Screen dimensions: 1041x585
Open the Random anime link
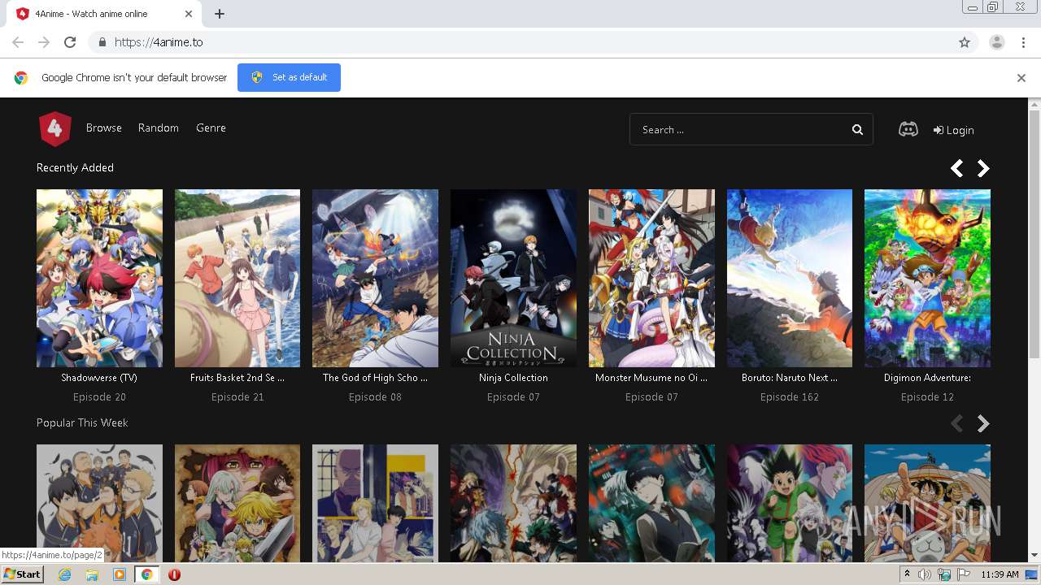159,128
